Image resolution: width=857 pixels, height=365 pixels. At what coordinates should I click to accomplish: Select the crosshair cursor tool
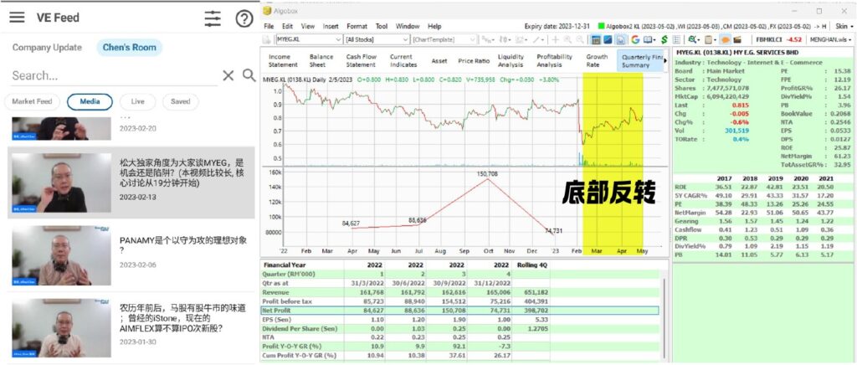tap(556, 40)
